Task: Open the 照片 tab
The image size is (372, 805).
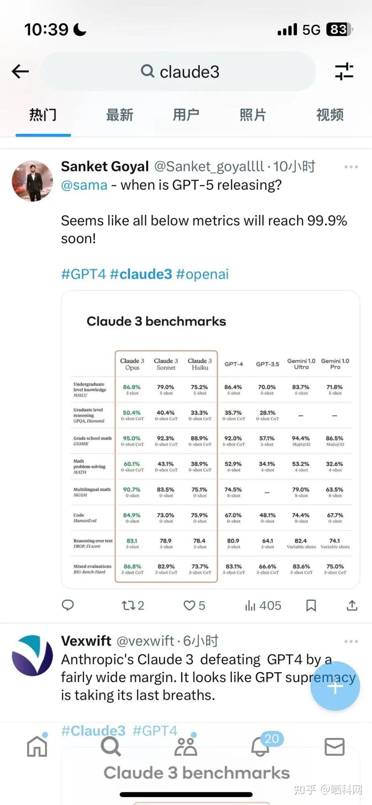Action: click(x=253, y=115)
